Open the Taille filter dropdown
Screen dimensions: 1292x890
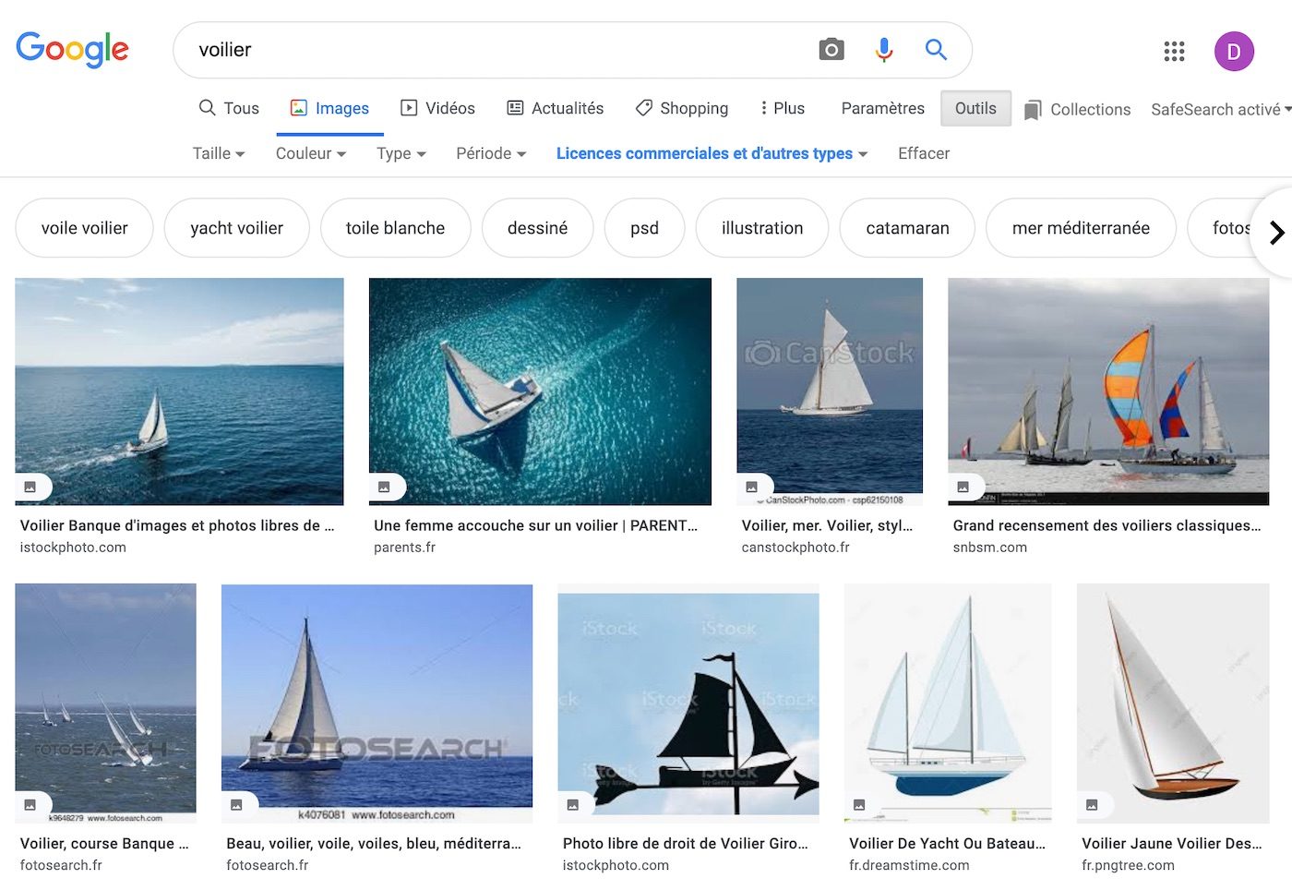click(218, 153)
